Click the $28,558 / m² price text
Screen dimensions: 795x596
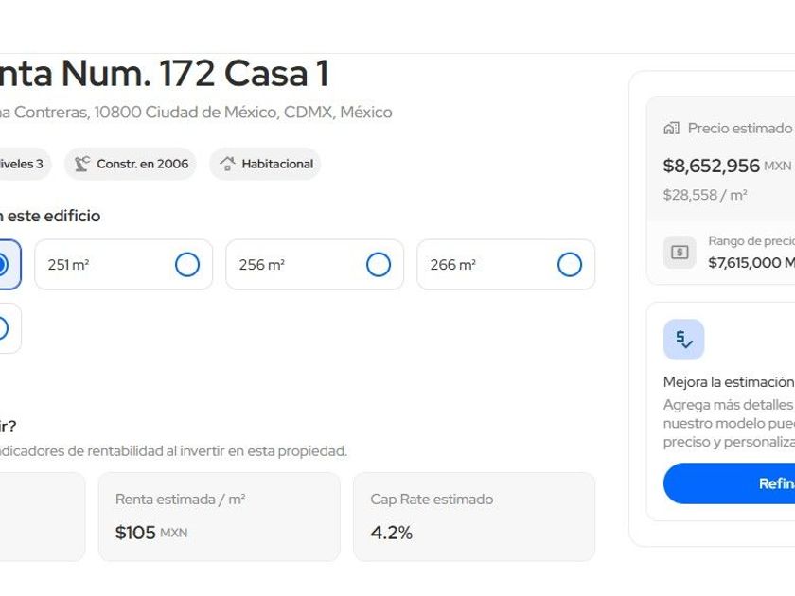coord(705,195)
